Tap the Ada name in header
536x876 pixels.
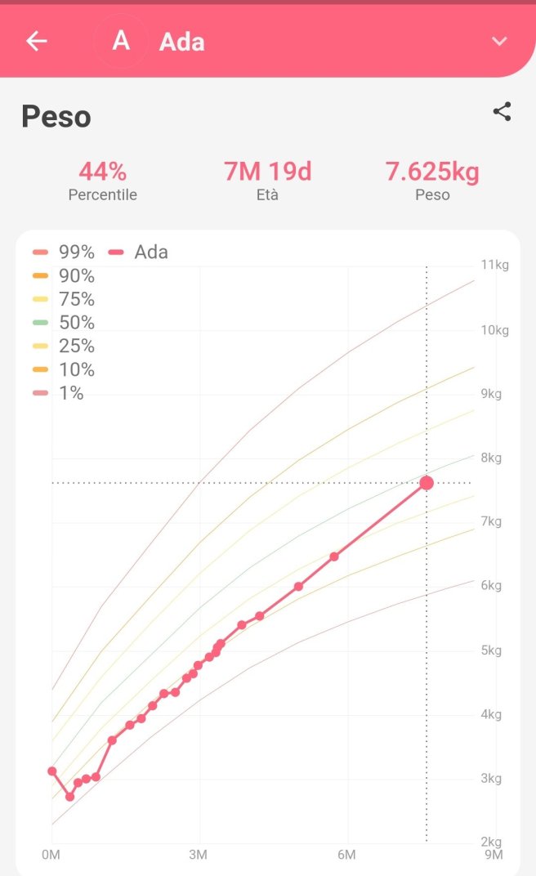click(x=181, y=42)
